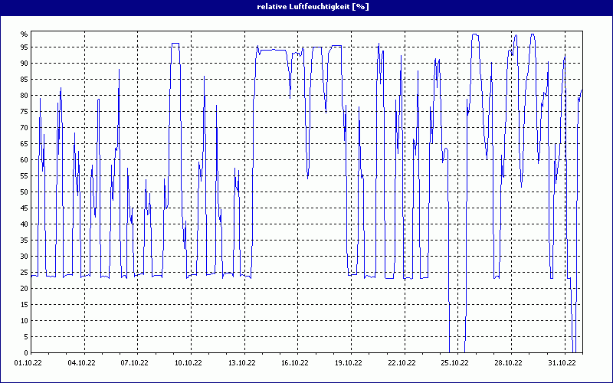Click the 01.10.22 date label
The height and width of the screenshot is (383, 613).
30,363
